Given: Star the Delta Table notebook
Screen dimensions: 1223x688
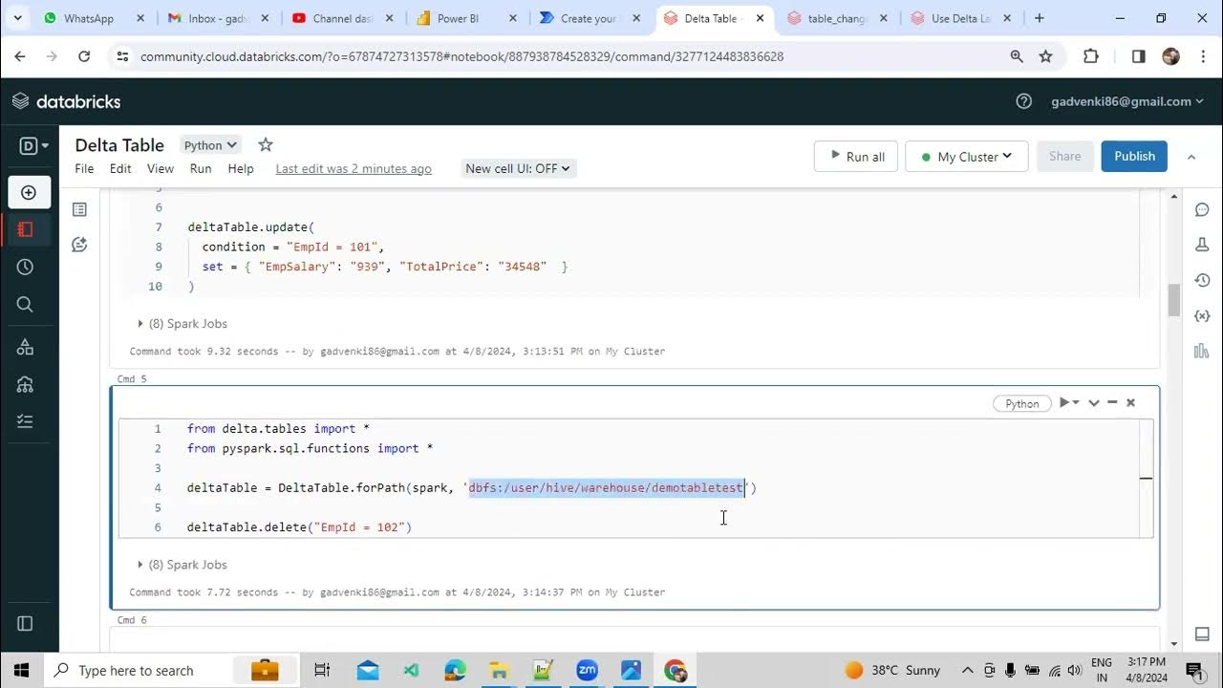Looking at the screenshot, I should (x=266, y=144).
